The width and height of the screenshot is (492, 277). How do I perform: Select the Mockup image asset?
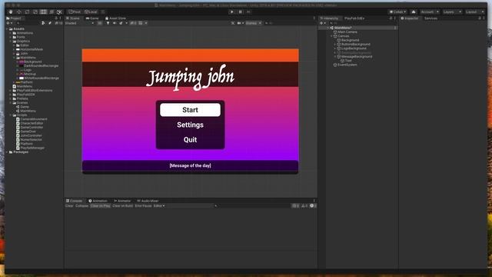tap(28, 74)
